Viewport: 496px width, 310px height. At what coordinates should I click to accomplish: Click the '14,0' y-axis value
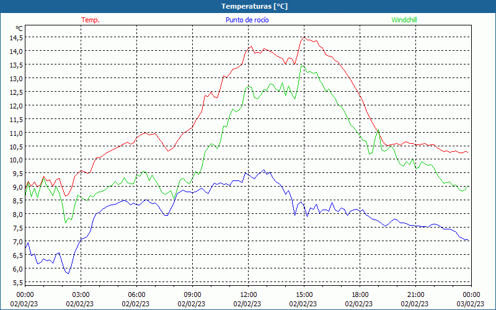click(x=16, y=51)
